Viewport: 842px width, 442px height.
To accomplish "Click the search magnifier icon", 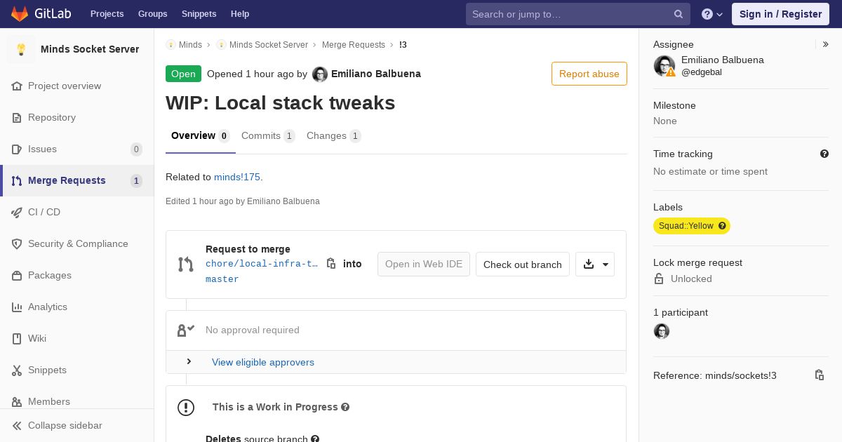I will tap(679, 14).
